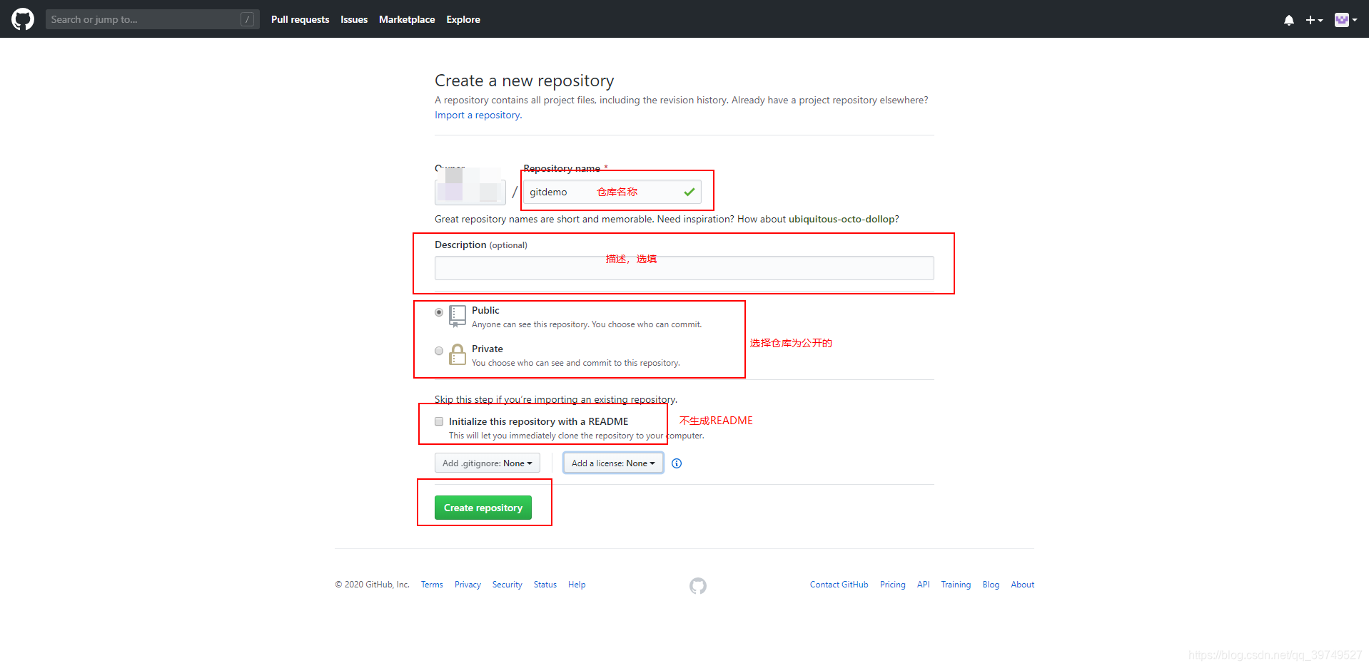Use suggested name ubiquitous-octo-dollop
The width and height of the screenshot is (1369, 668).
tap(841, 219)
